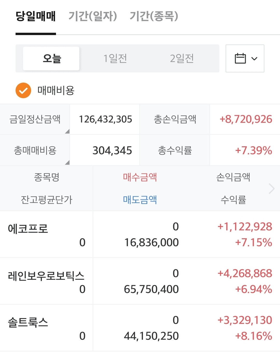Select the 2일전 date option
Viewport: 280px width, 358px height.
(x=182, y=58)
